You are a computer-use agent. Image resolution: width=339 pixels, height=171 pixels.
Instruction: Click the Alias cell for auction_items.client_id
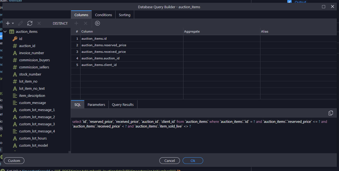(298, 65)
